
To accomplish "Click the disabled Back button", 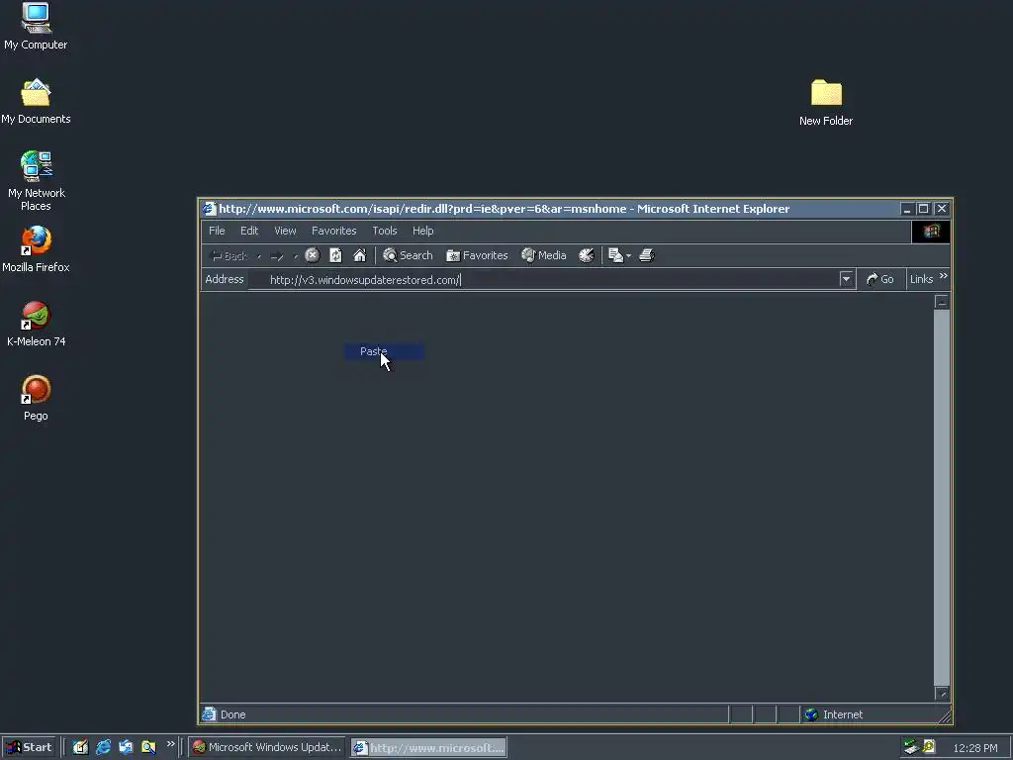I will pos(230,256).
